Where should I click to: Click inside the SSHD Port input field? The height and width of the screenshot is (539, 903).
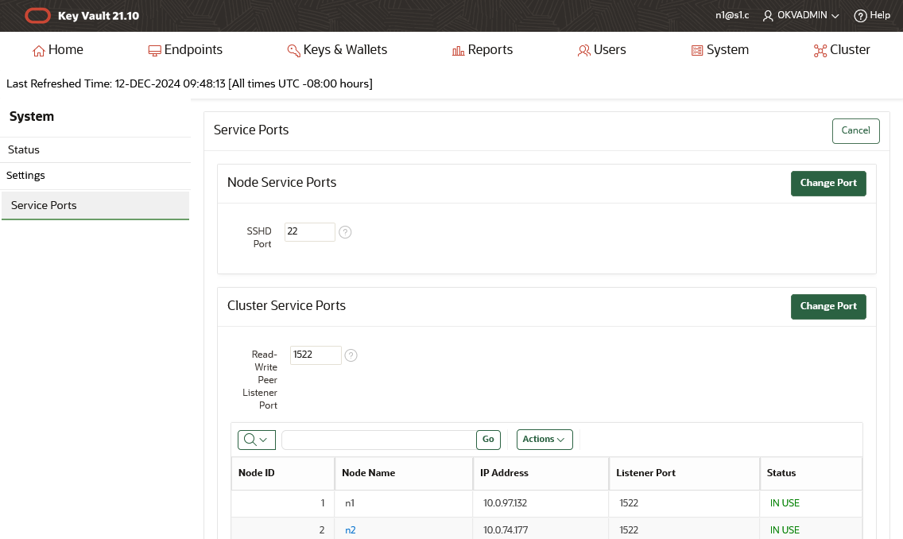click(309, 231)
